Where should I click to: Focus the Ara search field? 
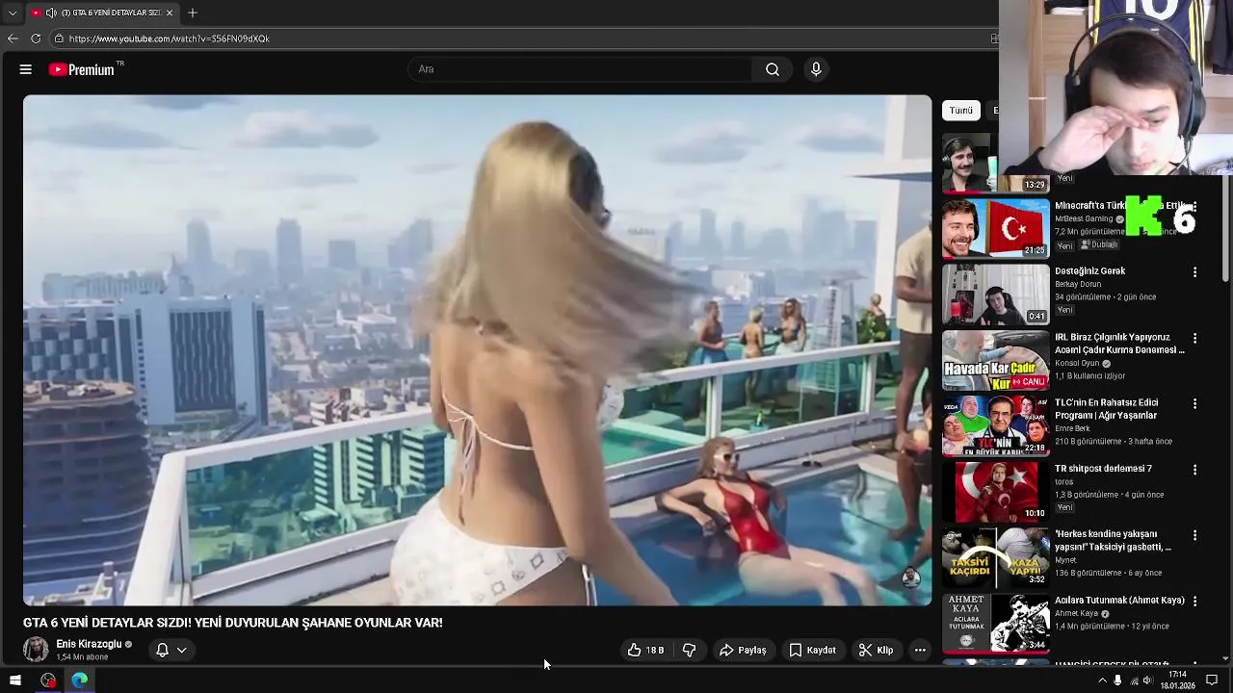pos(581,69)
